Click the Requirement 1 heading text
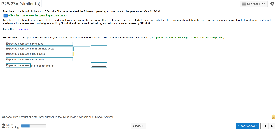This screenshot has width=275, height=132. click(13, 37)
